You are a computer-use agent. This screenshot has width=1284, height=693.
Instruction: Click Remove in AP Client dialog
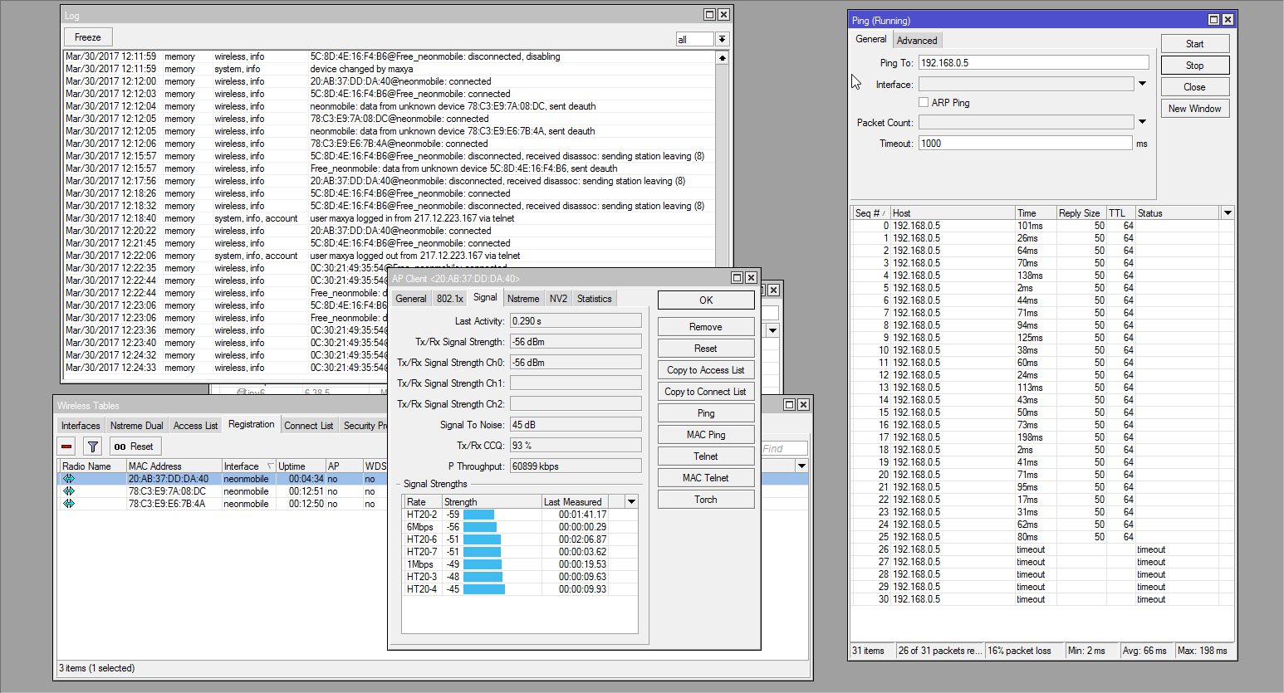pyautogui.click(x=706, y=327)
